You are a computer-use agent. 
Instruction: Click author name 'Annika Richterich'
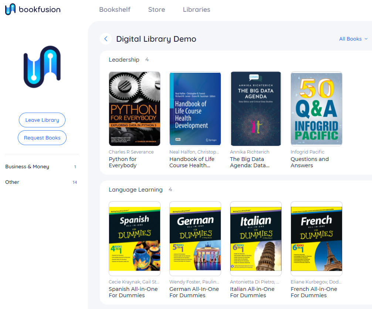tap(250, 152)
